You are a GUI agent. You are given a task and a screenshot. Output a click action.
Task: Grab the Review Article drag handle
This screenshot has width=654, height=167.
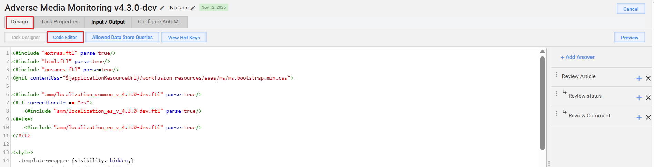(556, 74)
